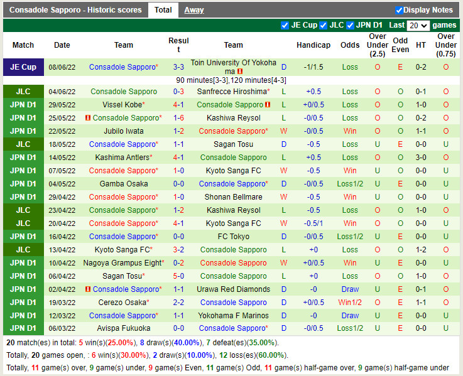The height and width of the screenshot is (376, 463).
Task: Open the 3-3 score of JE Cup match
Action: click(178, 67)
